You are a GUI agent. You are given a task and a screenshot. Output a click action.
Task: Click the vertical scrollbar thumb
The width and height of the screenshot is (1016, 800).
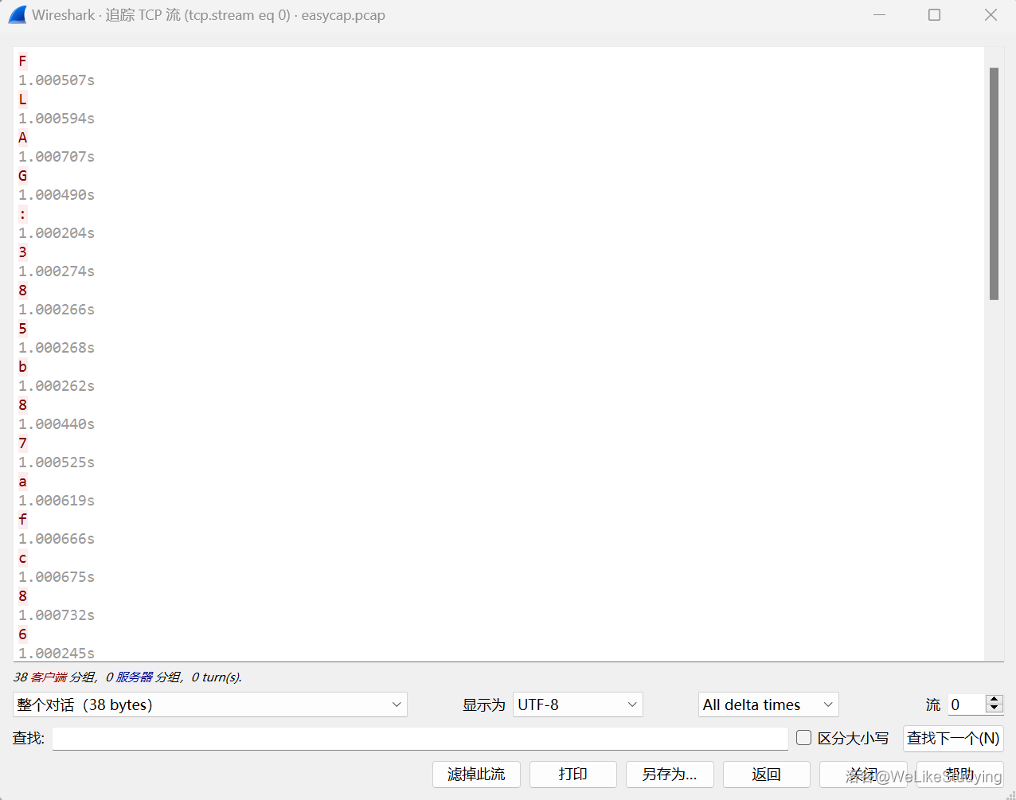point(994,183)
